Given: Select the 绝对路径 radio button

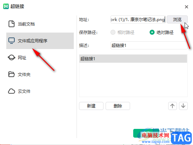Looking at the screenshot, I should (152, 32).
